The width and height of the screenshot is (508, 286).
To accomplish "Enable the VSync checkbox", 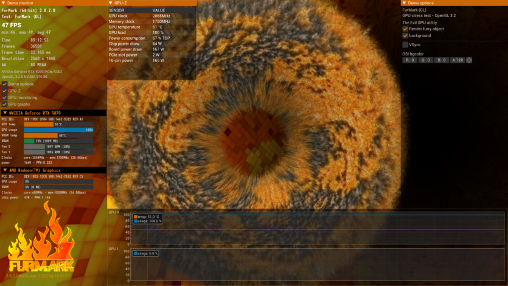I will [x=405, y=44].
